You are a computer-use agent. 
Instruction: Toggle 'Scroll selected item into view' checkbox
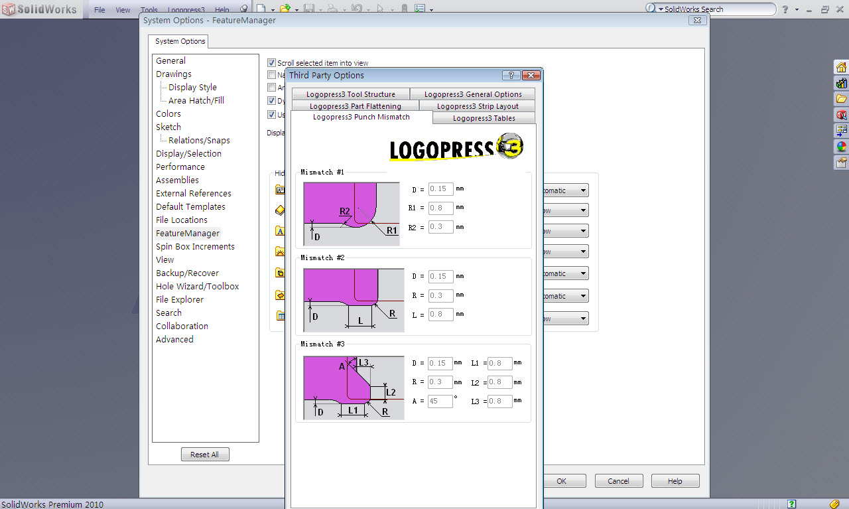tap(271, 63)
